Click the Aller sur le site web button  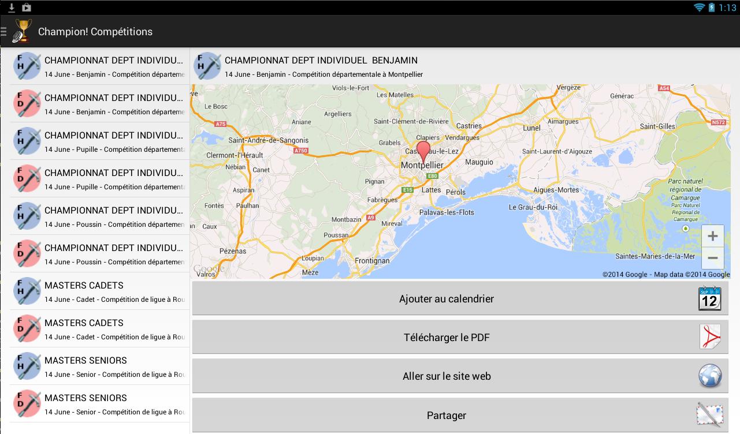[x=460, y=376]
